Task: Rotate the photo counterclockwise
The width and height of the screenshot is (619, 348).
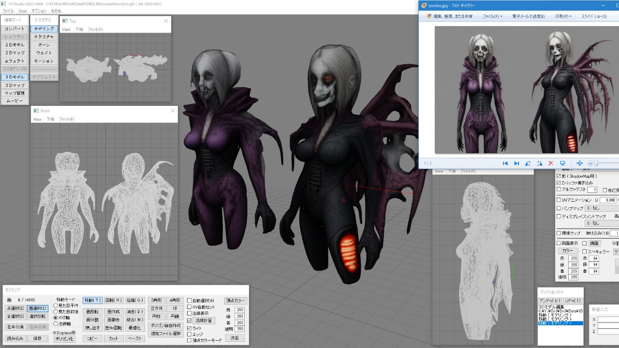Action: (528, 163)
